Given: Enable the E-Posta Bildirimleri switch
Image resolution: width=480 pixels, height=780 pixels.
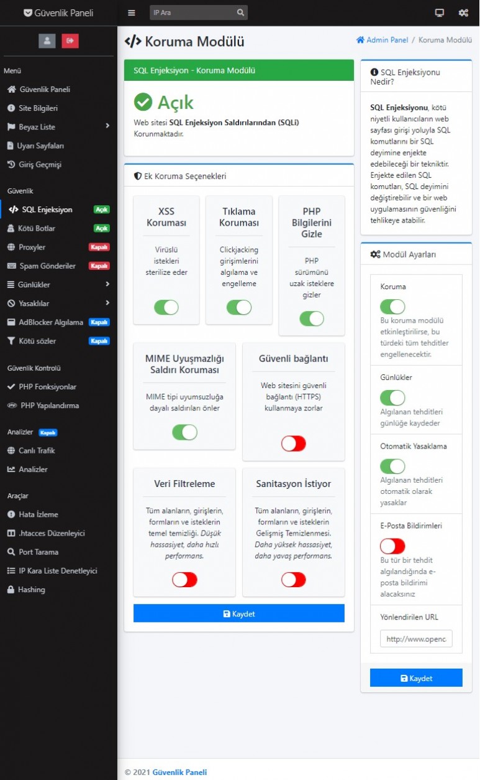Looking at the screenshot, I should click(x=392, y=546).
